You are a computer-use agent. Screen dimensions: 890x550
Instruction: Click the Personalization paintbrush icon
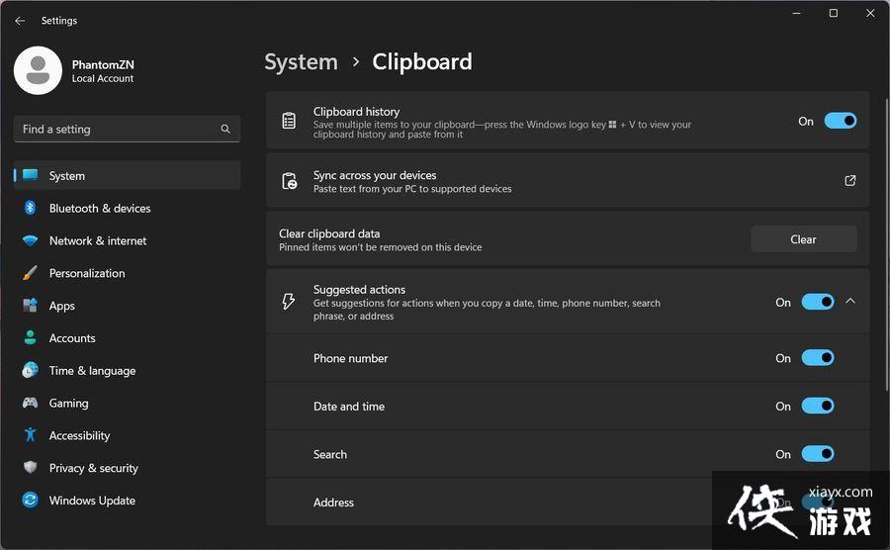point(30,273)
